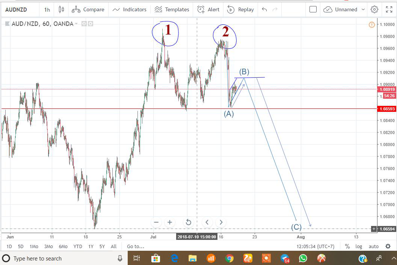Open the Unnamed layout cloud save menu
This screenshot has height=265, width=397.
[x=344, y=10]
